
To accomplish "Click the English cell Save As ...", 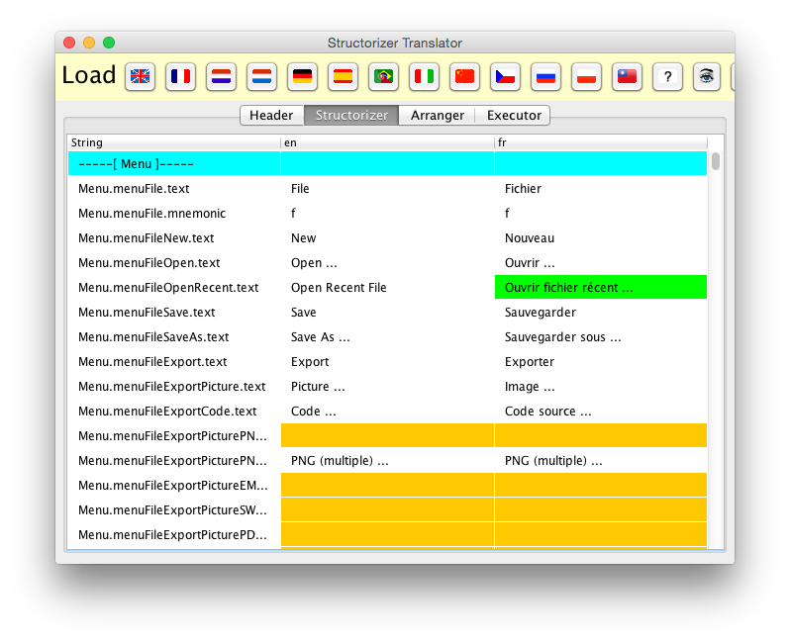I will (387, 337).
